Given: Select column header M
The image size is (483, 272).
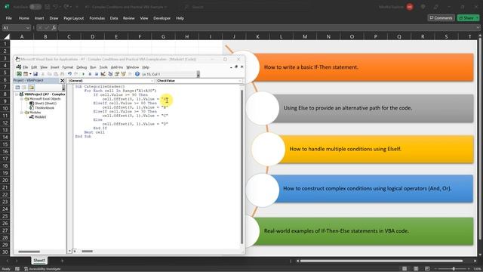Looking at the screenshot, I should [x=305, y=37].
